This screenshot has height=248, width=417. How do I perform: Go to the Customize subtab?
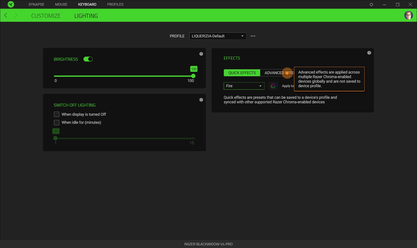tap(46, 16)
